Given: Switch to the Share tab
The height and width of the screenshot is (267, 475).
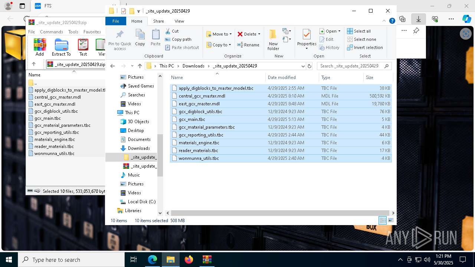Looking at the screenshot, I should click(x=158, y=21).
